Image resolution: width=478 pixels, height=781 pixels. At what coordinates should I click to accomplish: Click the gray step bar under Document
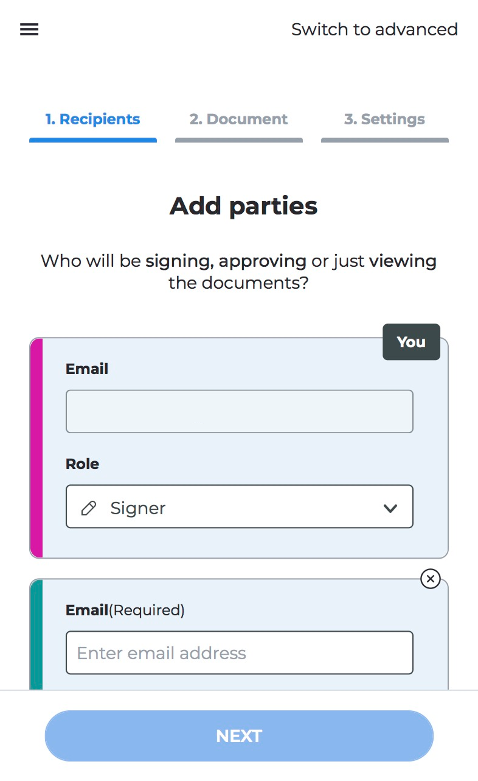[x=238, y=140]
